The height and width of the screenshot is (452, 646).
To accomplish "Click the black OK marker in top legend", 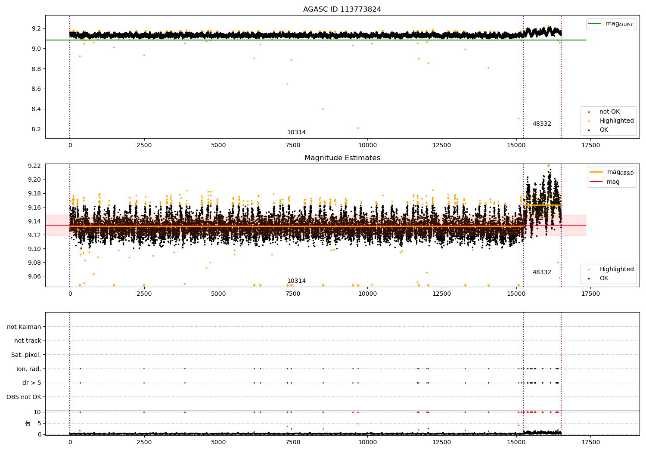I will click(x=589, y=130).
